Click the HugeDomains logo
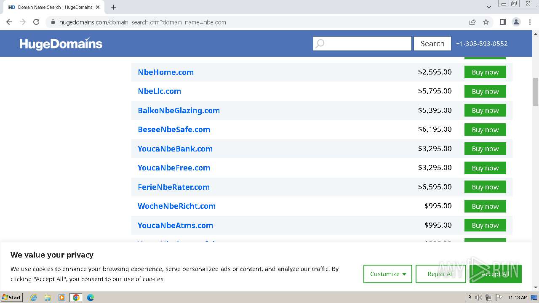Screen dimensions: 539x303 click(61, 43)
